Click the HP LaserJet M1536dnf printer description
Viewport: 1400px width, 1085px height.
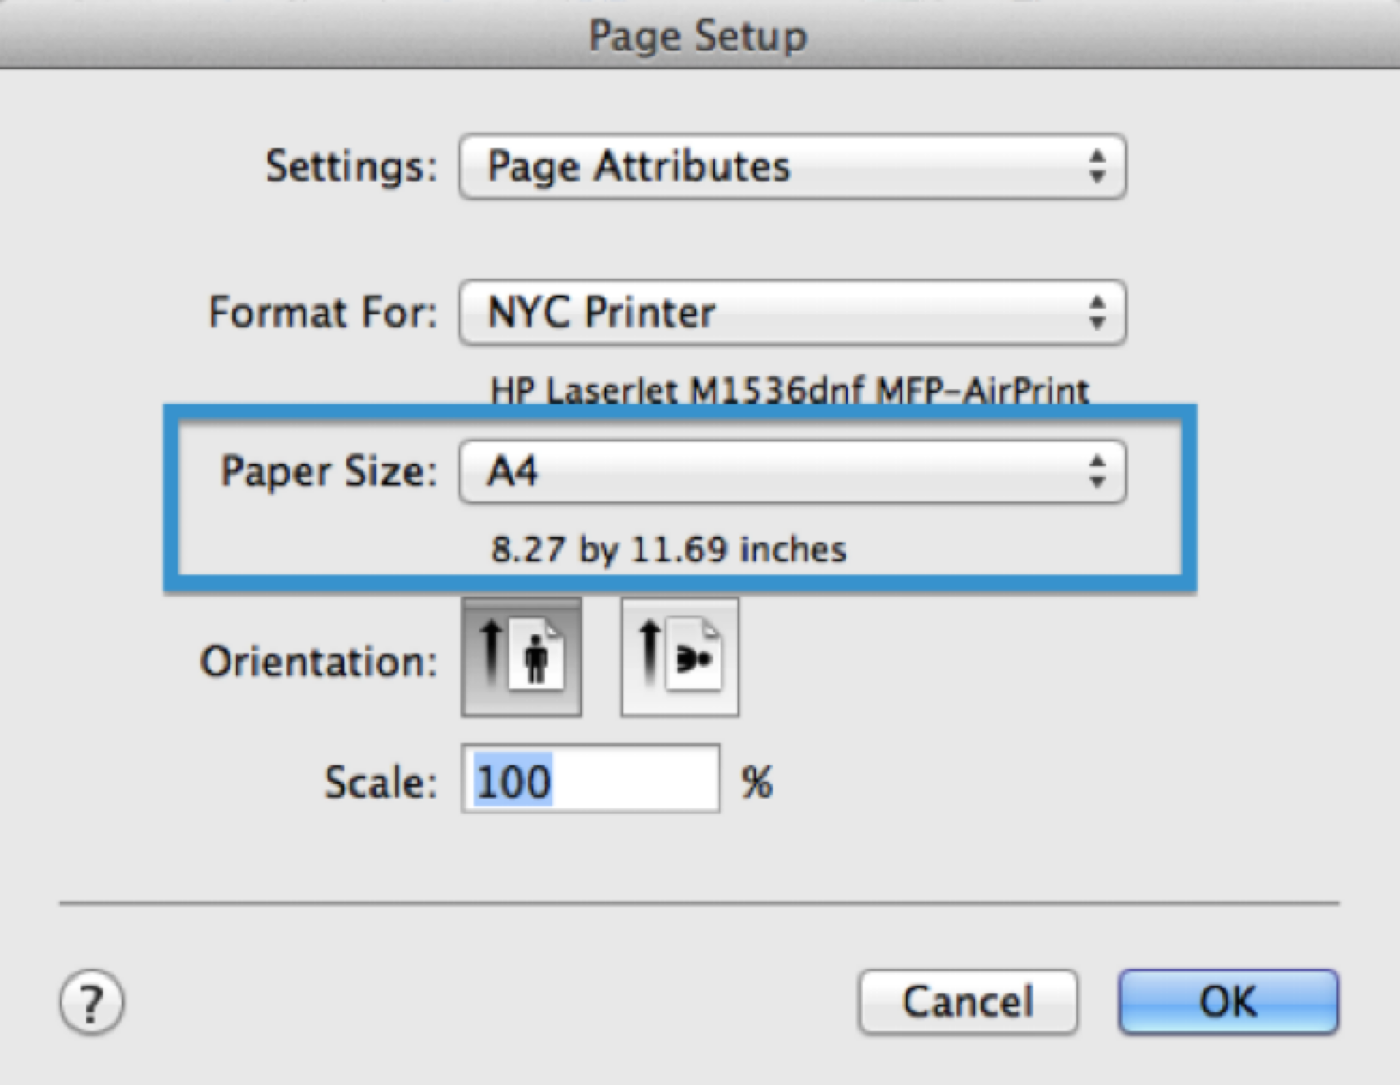[x=790, y=389]
